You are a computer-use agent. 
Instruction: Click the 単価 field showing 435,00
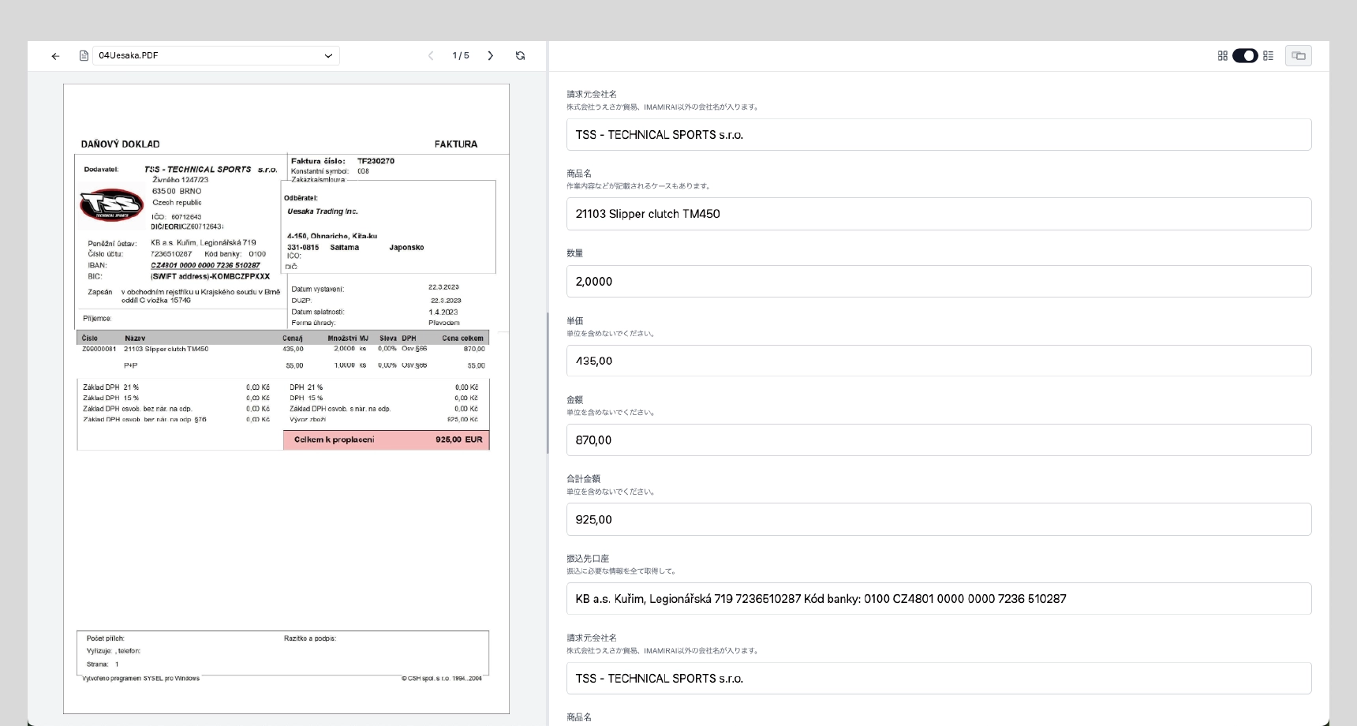pos(938,361)
